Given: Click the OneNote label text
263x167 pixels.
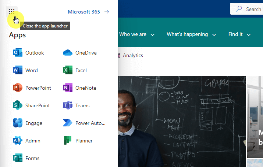Looking at the screenshot, I should coord(86,88).
